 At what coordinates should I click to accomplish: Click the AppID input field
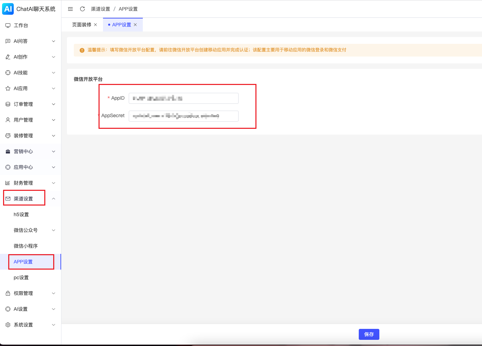point(184,98)
